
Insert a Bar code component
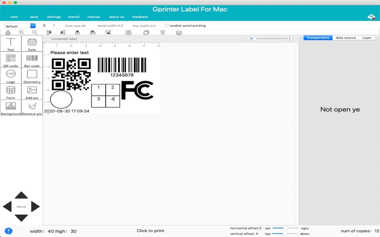[x=32, y=60]
